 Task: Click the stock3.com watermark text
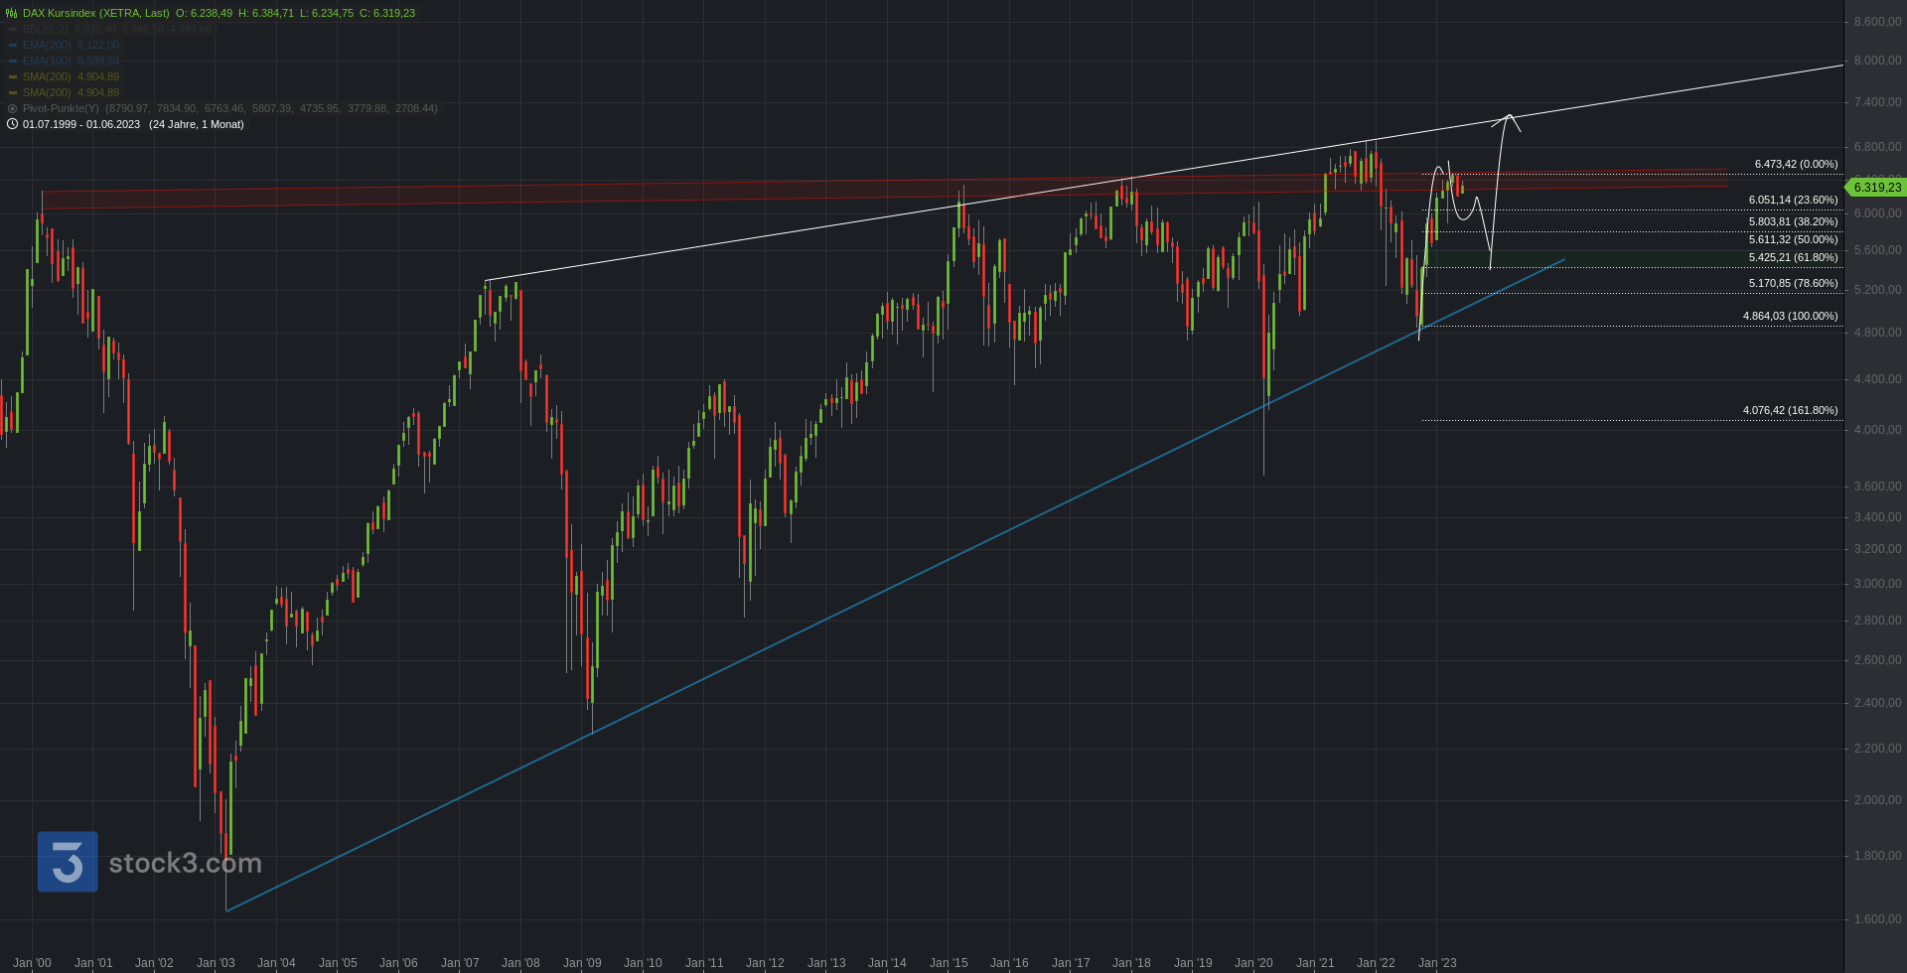pos(185,862)
